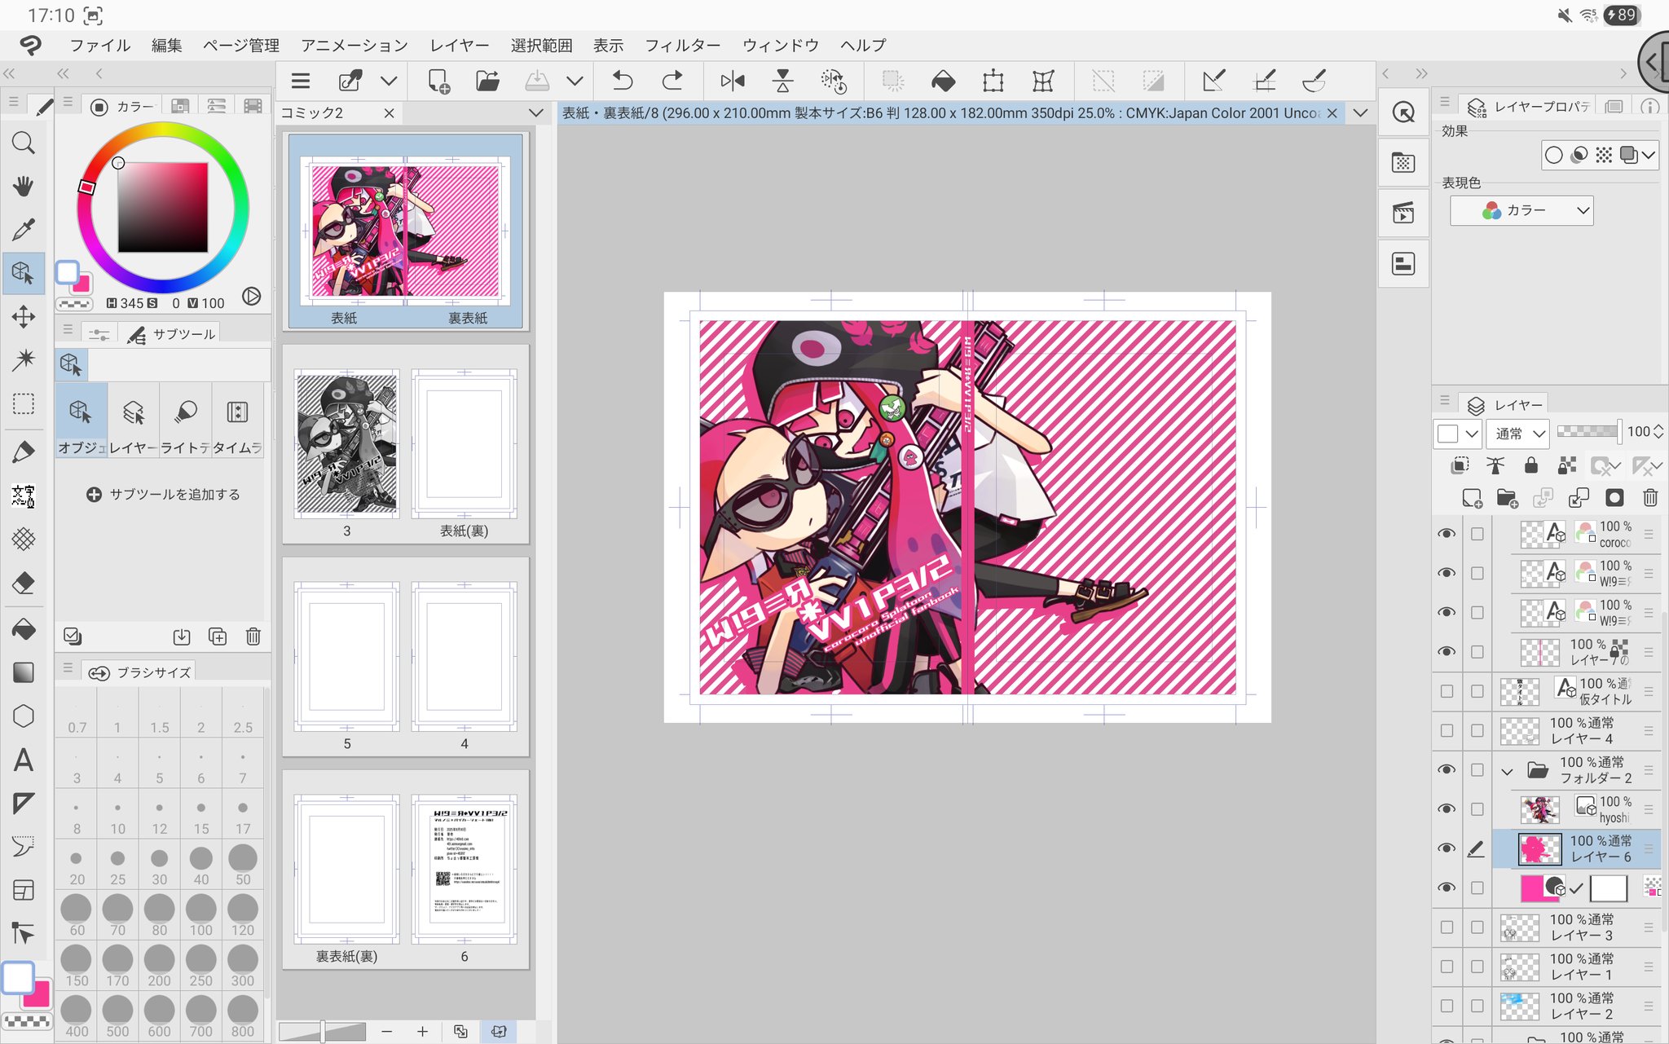
Task: Show レイヤー 3 layer
Action: coord(1447,927)
